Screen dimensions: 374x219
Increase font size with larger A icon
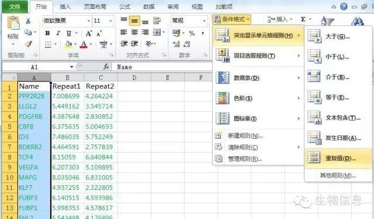coord(88,33)
